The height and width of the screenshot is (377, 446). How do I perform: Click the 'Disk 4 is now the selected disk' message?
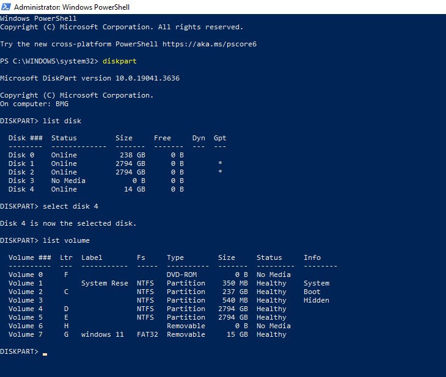[x=68, y=223]
